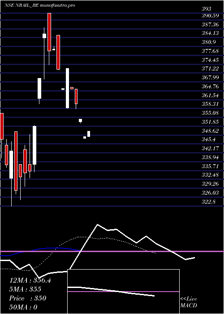Select the 332.48 price level label
224x314 pixels.
pyautogui.click(x=210, y=174)
